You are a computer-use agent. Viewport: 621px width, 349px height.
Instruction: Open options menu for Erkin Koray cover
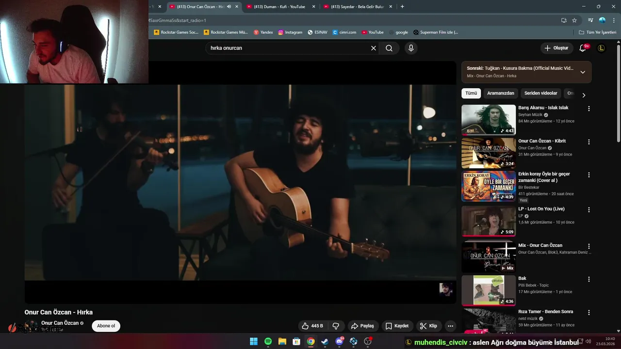pyautogui.click(x=589, y=175)
